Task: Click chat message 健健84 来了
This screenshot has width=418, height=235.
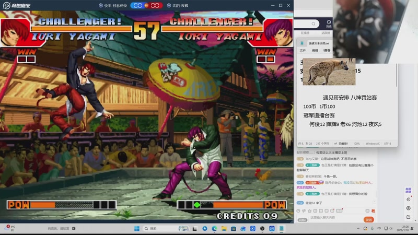Action: (x=314, y=203)
